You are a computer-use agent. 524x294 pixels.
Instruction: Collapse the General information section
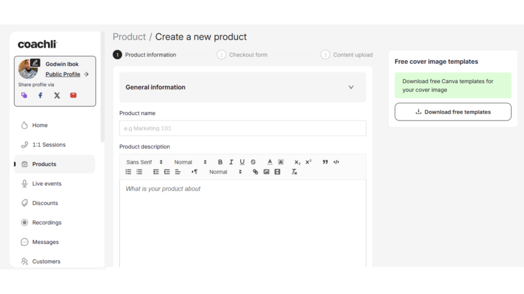(x=351, y=87)
